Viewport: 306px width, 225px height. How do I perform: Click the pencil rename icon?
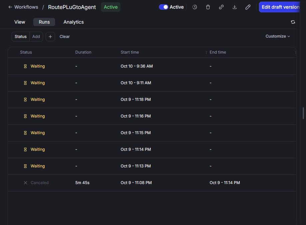248,7
